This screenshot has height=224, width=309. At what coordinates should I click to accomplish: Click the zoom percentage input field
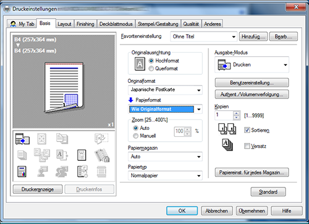pos(179,132)
